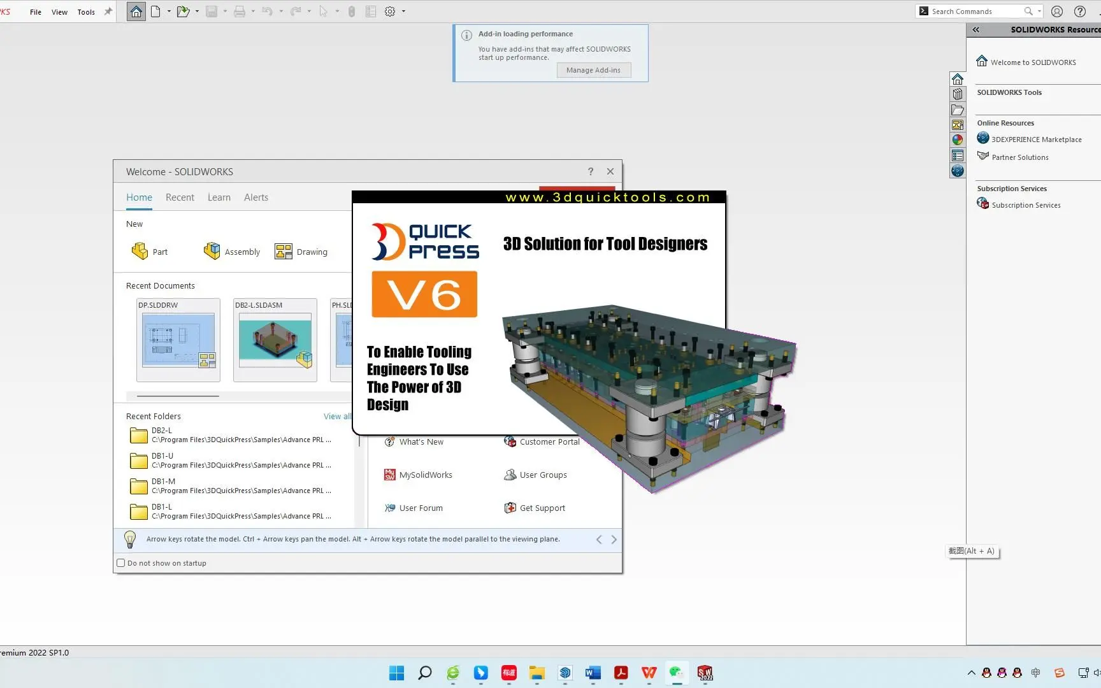Click in Search Commands input field

click(975, 11)
